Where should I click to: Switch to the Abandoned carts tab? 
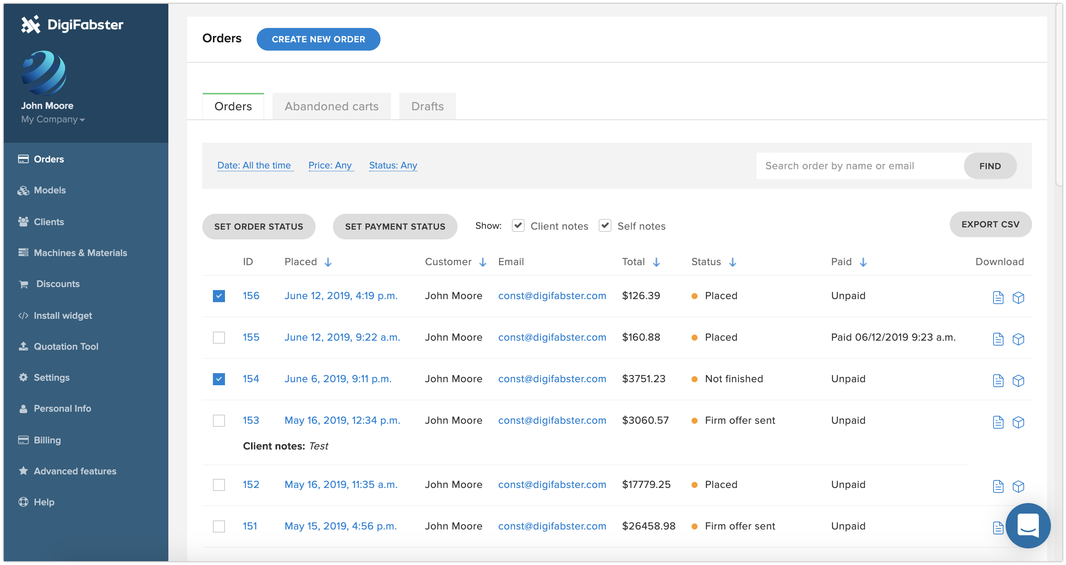pos(331,106)
